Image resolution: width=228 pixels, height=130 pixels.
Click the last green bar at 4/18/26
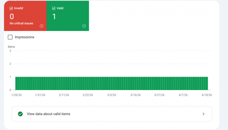(207, 83)
